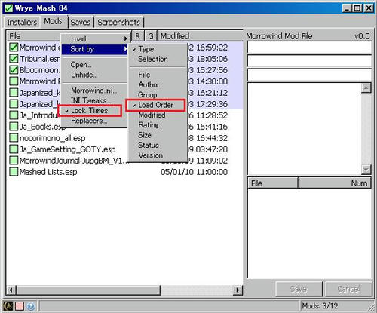Sort mods by Modified date
The width and height of the screenshot is (377, 313).
(158, 115)
